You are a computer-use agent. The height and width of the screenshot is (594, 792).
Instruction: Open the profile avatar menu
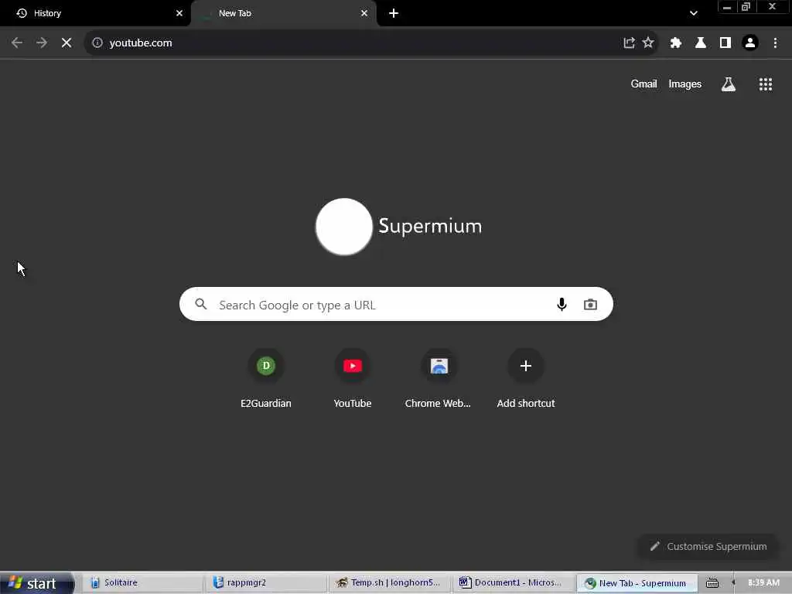click(750, 43)
